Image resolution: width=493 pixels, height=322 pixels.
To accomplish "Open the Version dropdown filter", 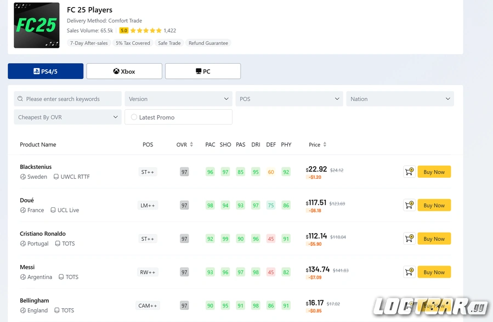I will click(x=178, y=99).
